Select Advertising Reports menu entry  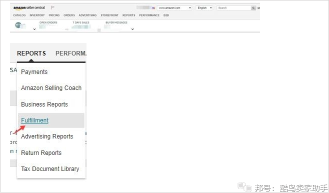click(x=47, y=136)
